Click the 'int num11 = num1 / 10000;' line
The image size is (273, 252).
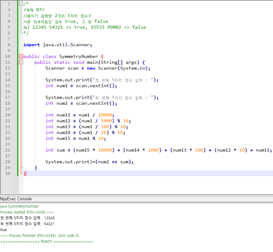pos(80,115)
